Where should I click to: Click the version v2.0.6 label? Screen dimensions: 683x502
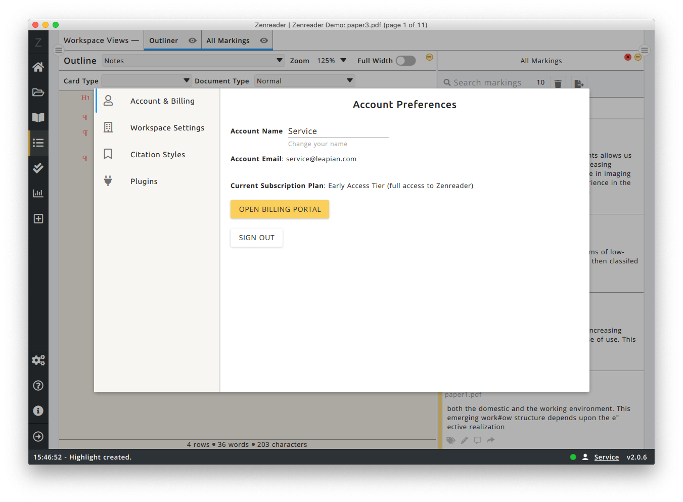(636, 457)
